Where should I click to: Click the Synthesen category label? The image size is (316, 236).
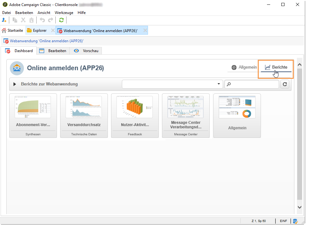pos(33,134)
